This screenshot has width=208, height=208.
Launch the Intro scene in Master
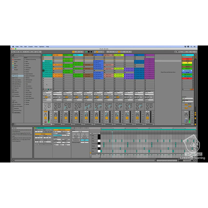click(183, 59)
